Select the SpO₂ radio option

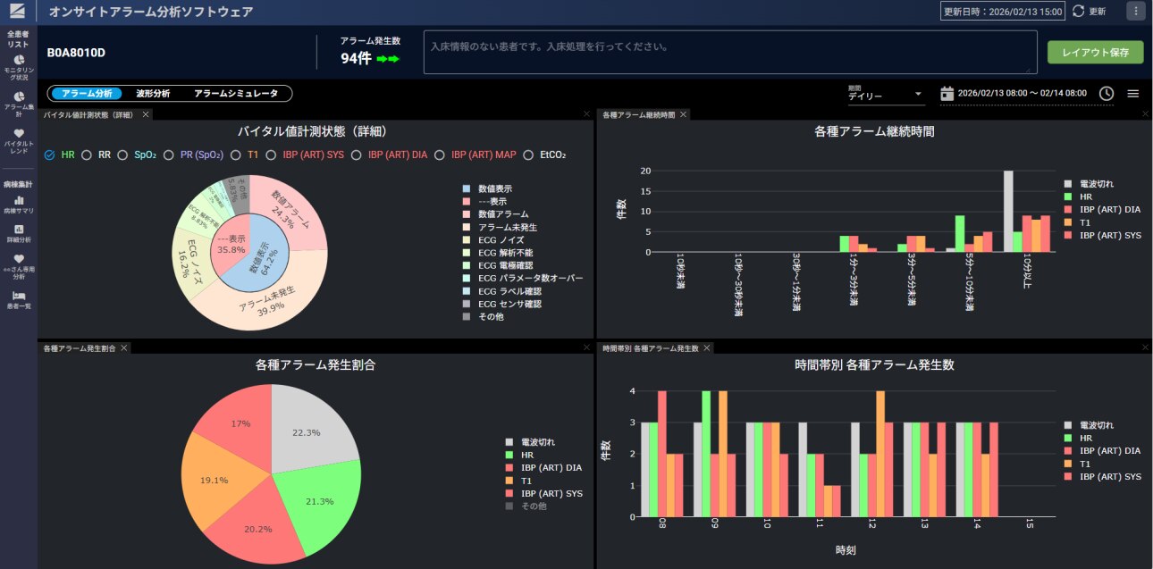click(123, 155)
